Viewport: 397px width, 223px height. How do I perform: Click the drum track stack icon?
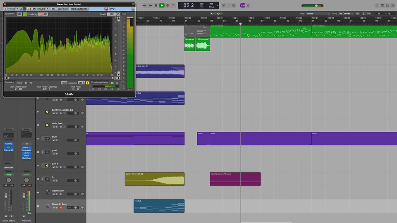(x=47, y=139)
